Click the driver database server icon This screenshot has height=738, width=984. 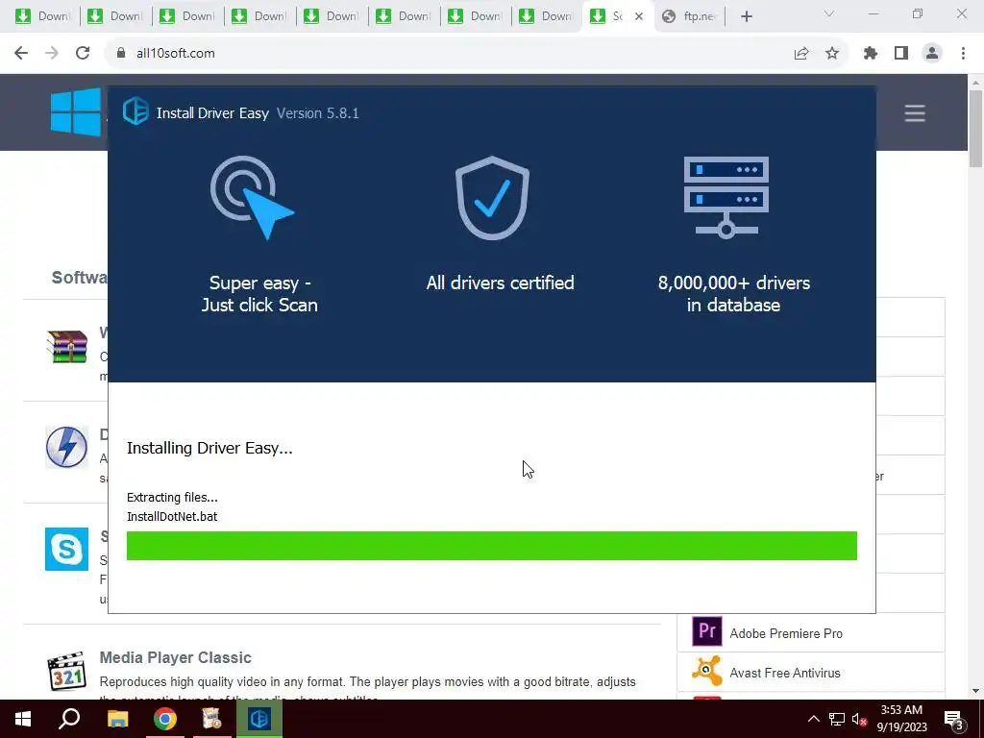(726, 198)
